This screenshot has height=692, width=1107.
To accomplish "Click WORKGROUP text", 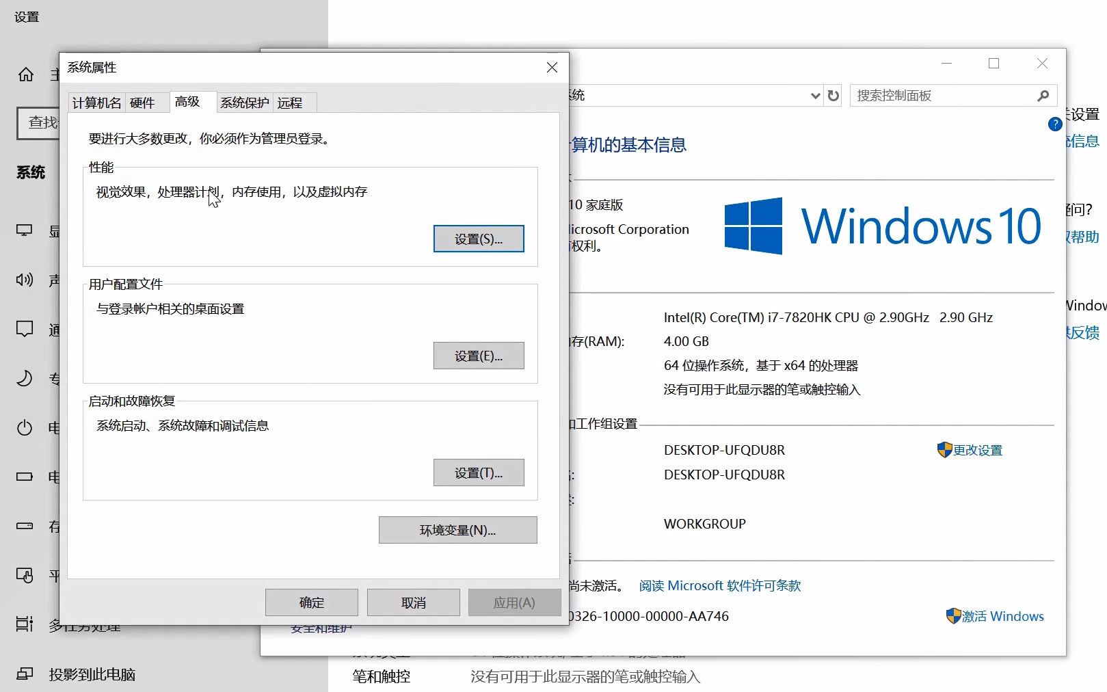I will pyautogui.click(x=705, y=524).
